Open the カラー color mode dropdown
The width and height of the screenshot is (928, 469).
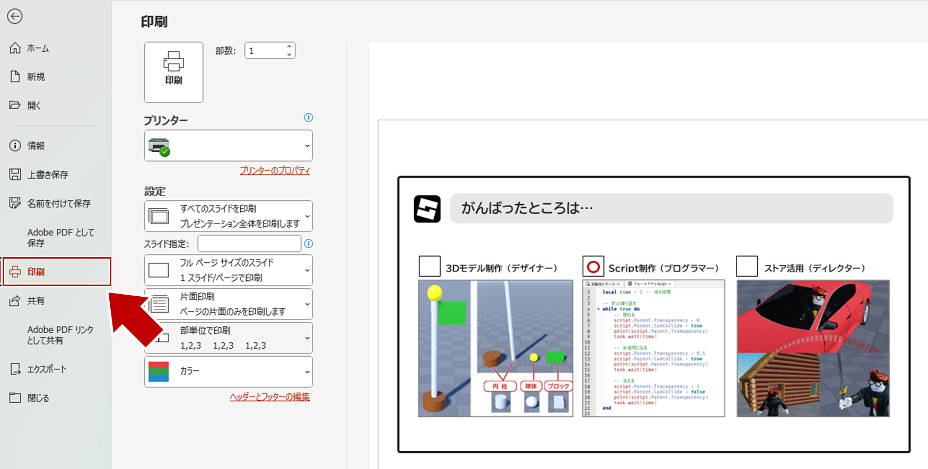(229, 371)
